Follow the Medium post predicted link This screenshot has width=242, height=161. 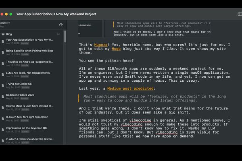[x=130, y=89]
